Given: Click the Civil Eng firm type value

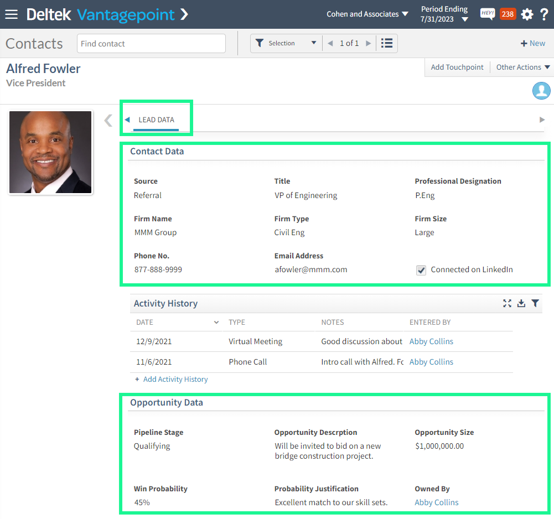Looking at the screenshot, I should coord(289,232).
